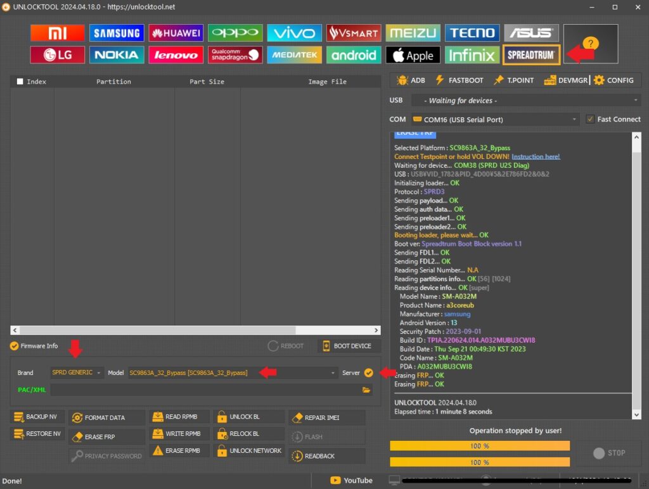The height and width of the screenshot is (489, 649).
Task: Open the COM16 USB Serial Port dropdown
Action: [494, 119]
